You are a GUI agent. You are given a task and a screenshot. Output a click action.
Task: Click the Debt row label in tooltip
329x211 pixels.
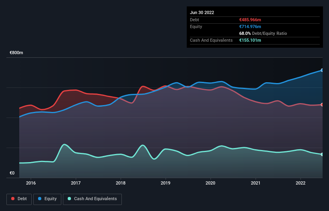tap(194, 20)
